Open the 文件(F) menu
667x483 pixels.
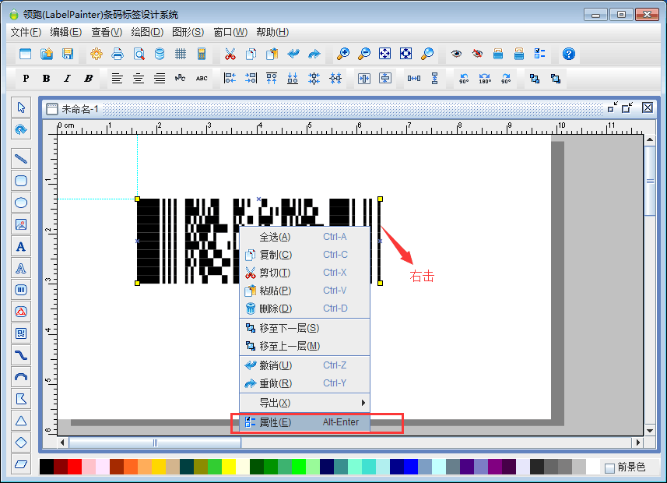[x=26, y=33]
